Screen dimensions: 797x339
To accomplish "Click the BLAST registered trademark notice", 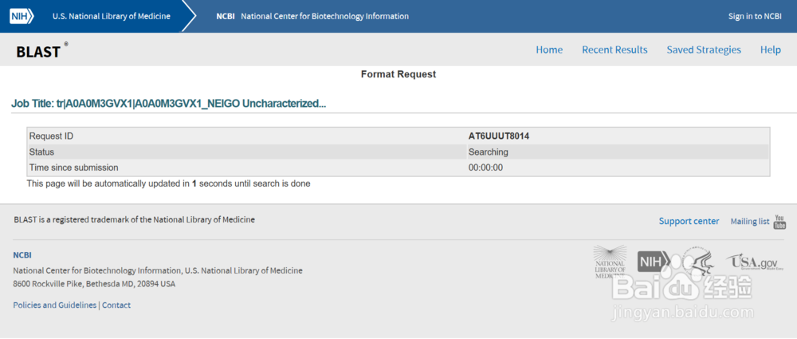I will tap(135, 220).
